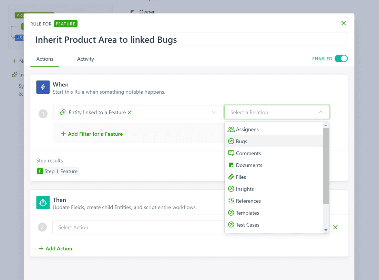Delete action step 2 with green X
The height and width of the screenshot is (280, 379).
click(x=335, y=227)
